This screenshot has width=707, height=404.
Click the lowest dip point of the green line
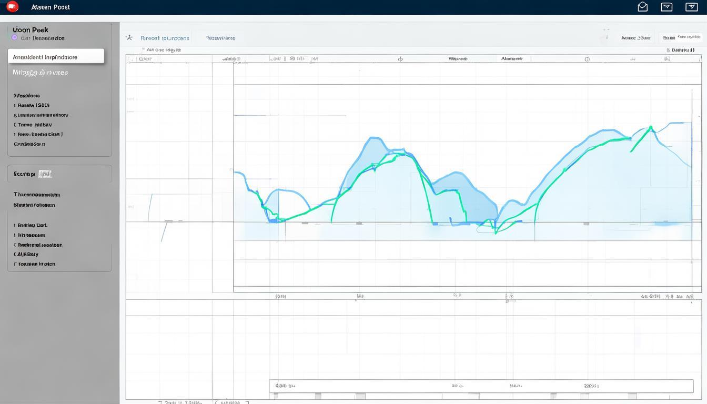(496, 233)
